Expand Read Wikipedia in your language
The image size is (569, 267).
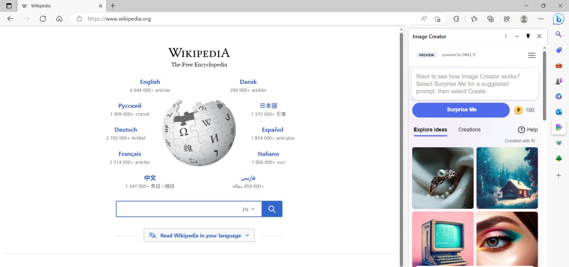(x=199, y=235)
